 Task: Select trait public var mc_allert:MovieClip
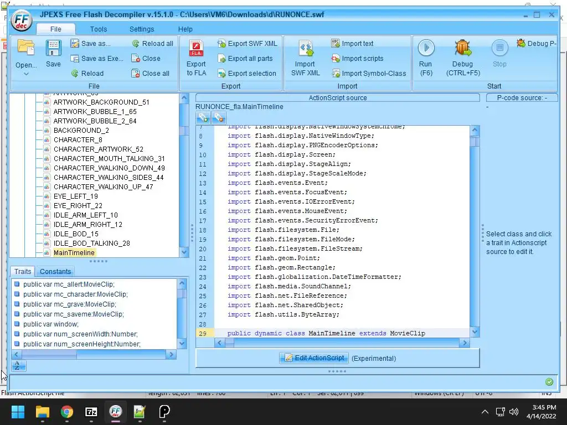(x=69, y=284)
